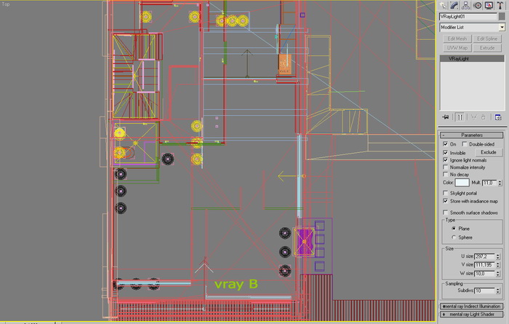Viewport: 509px width, 324px height.
Task: Switch to the Modify panel tab
Action: coord(454,6)
